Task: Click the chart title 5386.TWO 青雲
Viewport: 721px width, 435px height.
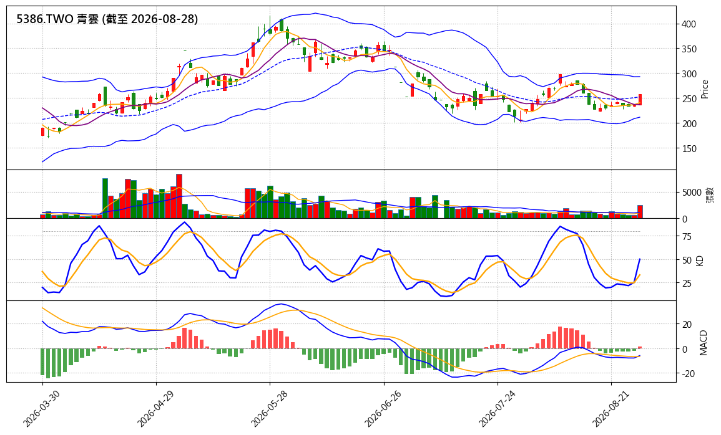Action: click(x=107, y=19)
